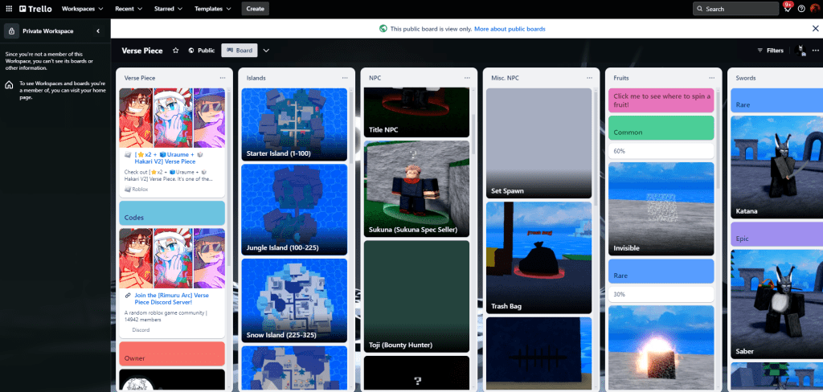Open the Templates menu
823x392 pixels.
[213, 8]
